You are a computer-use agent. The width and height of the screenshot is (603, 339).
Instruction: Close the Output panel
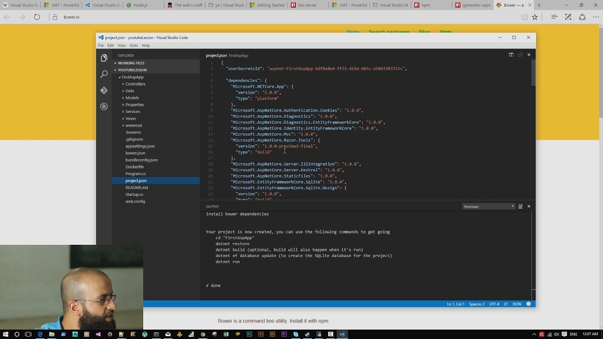529,206
